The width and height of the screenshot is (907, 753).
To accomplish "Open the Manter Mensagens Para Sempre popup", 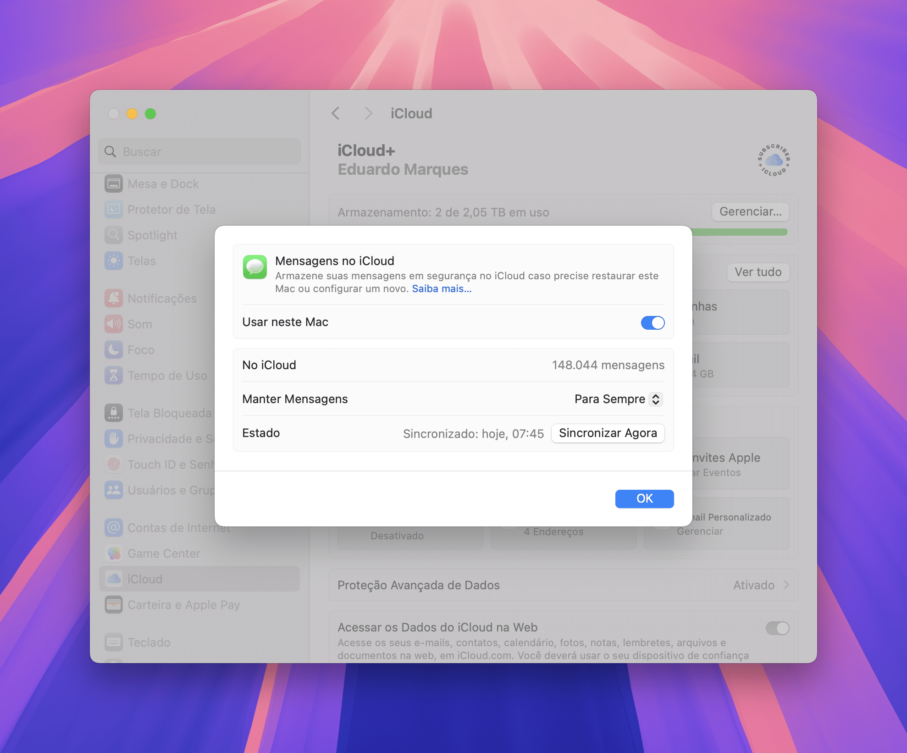I will tap(618, 399).
